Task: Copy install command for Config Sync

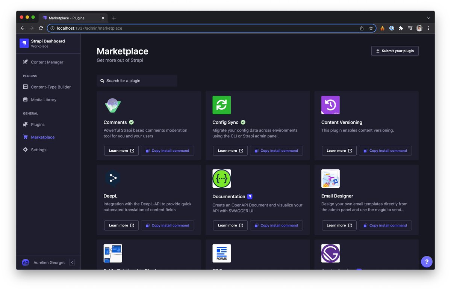Action: [276, 151]
